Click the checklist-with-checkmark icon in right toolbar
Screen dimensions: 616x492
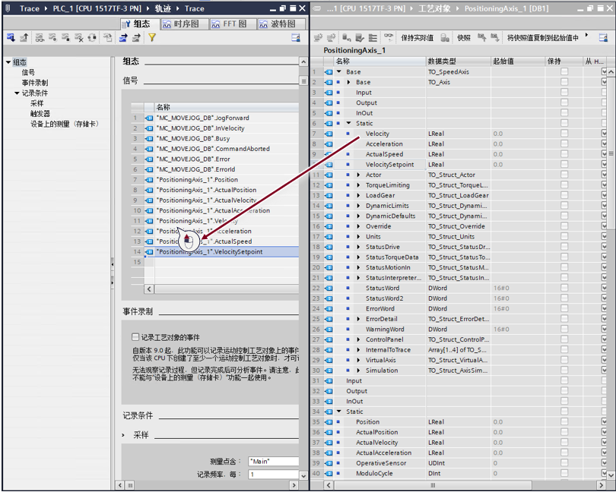(360, 38)
